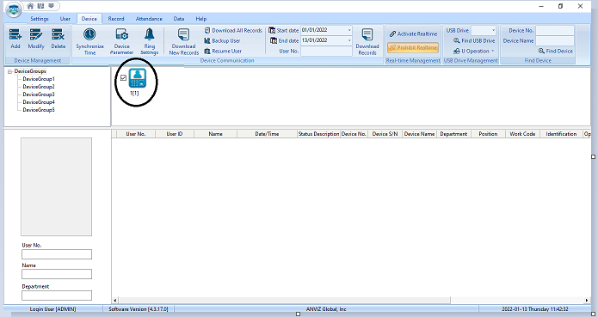Open Ring Settings bell icon
598x317 pixels.
[149, 34]
